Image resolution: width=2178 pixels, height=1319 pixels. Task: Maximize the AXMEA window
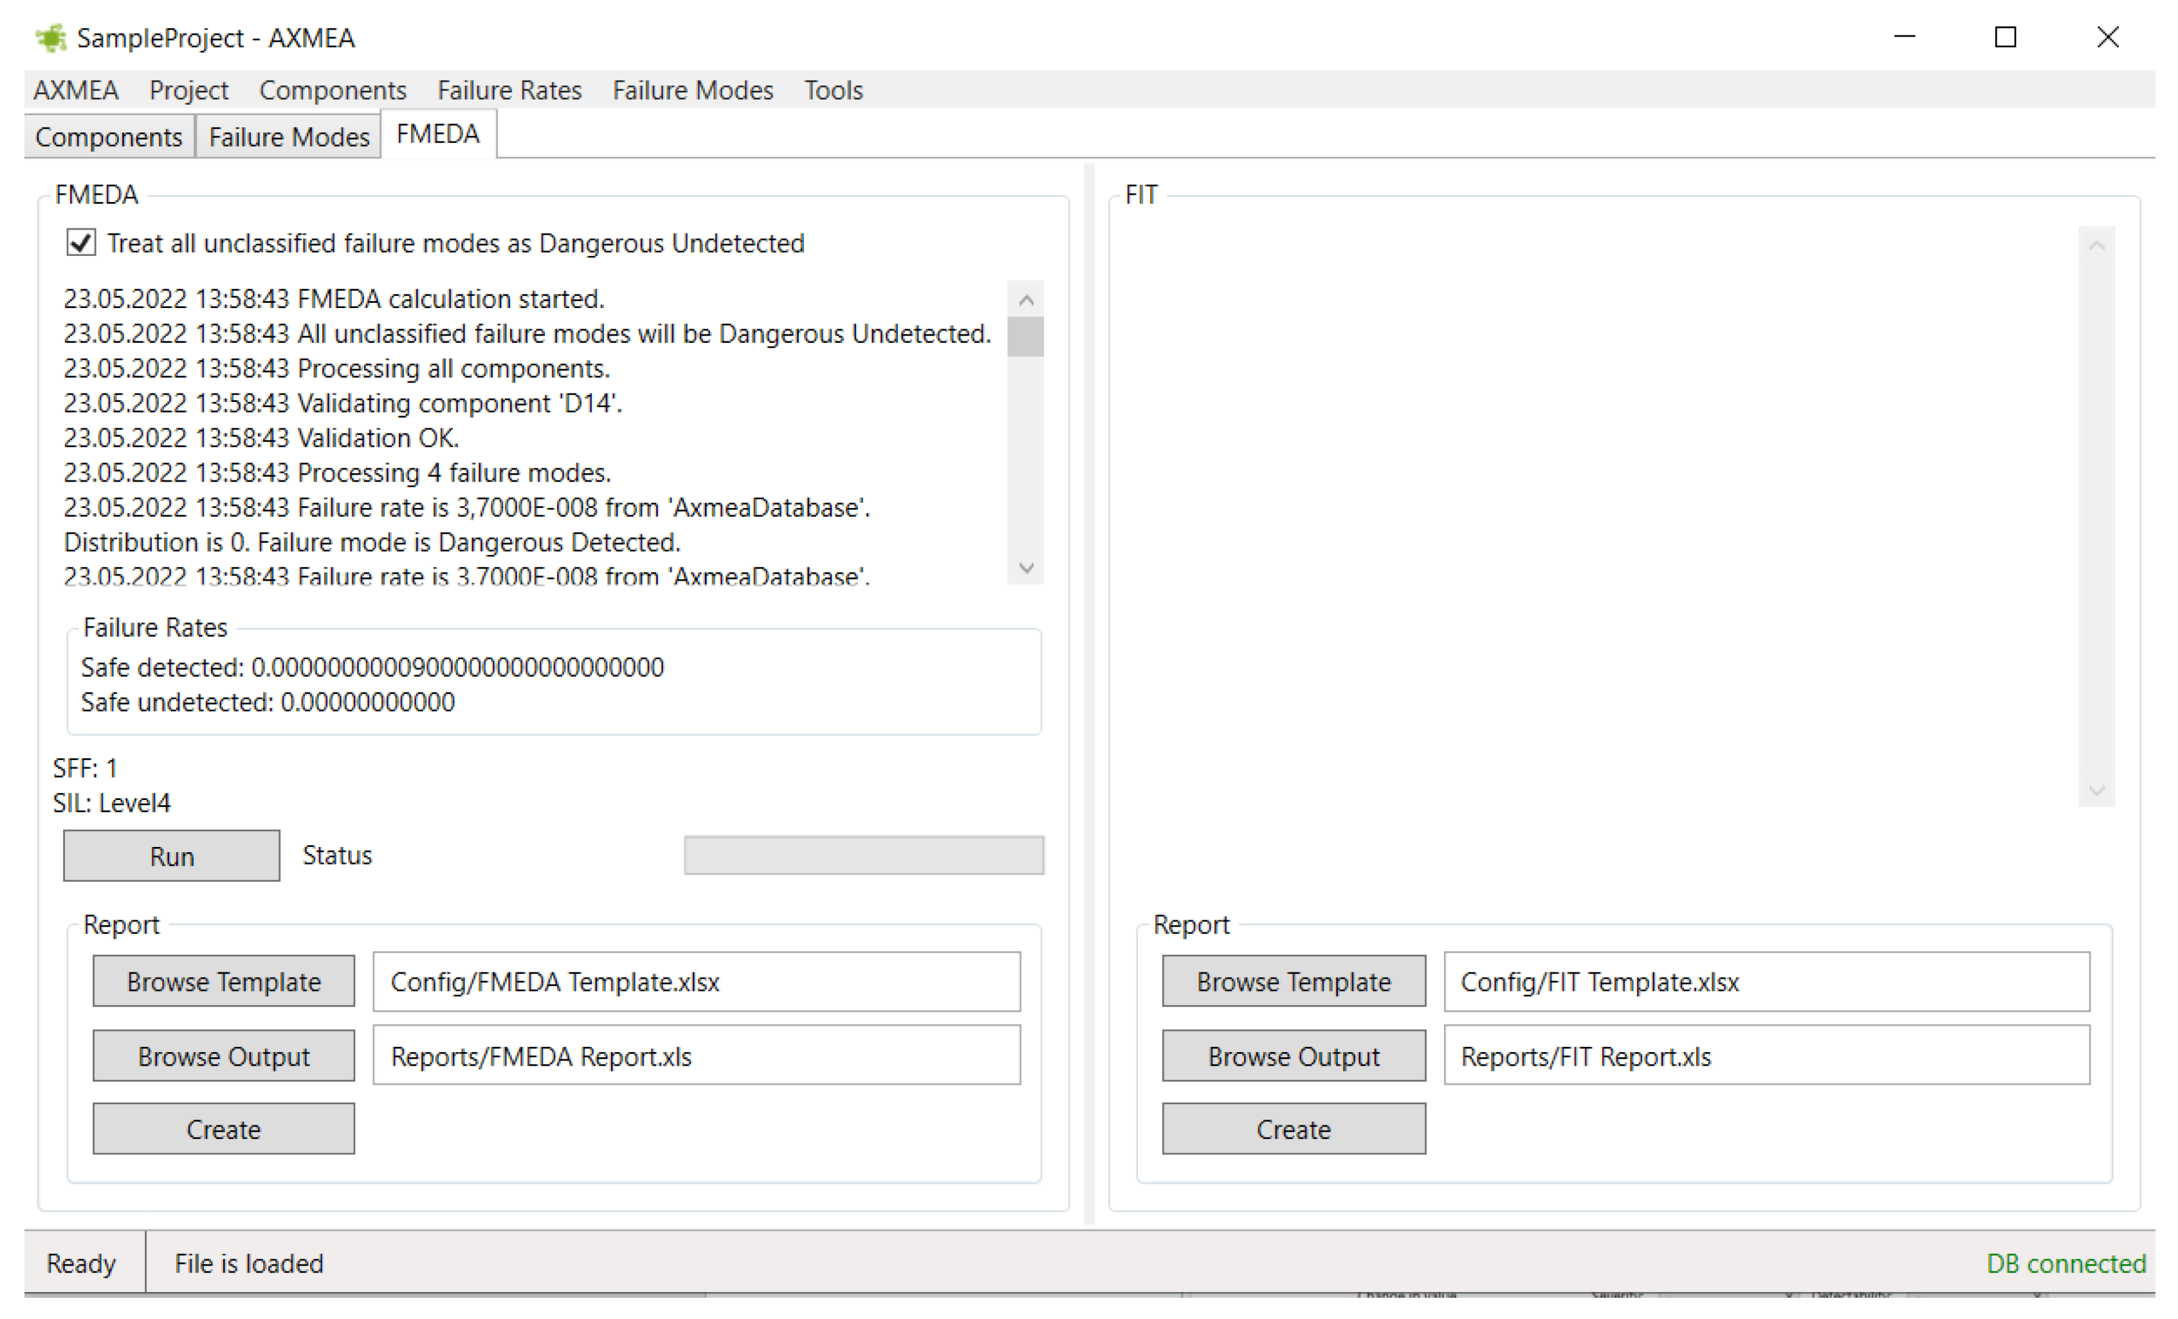click(2005, 38)
